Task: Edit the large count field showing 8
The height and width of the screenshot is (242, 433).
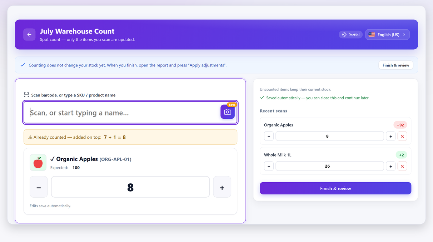Action: (x=130, y=187)
